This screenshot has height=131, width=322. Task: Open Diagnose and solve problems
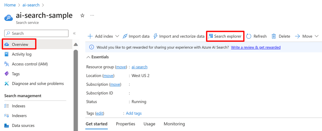(x=38, y=84)
